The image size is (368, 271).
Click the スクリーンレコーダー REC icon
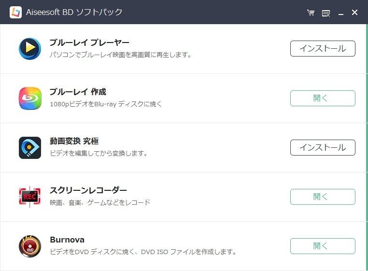[x=30, y=197]
